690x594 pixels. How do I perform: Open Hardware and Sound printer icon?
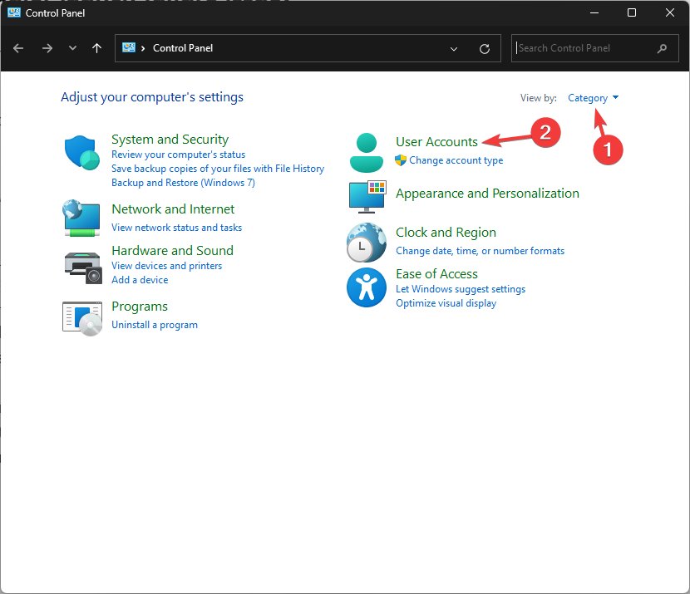[x=83, y=268]
